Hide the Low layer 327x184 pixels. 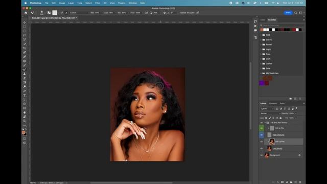pos(262,148)
